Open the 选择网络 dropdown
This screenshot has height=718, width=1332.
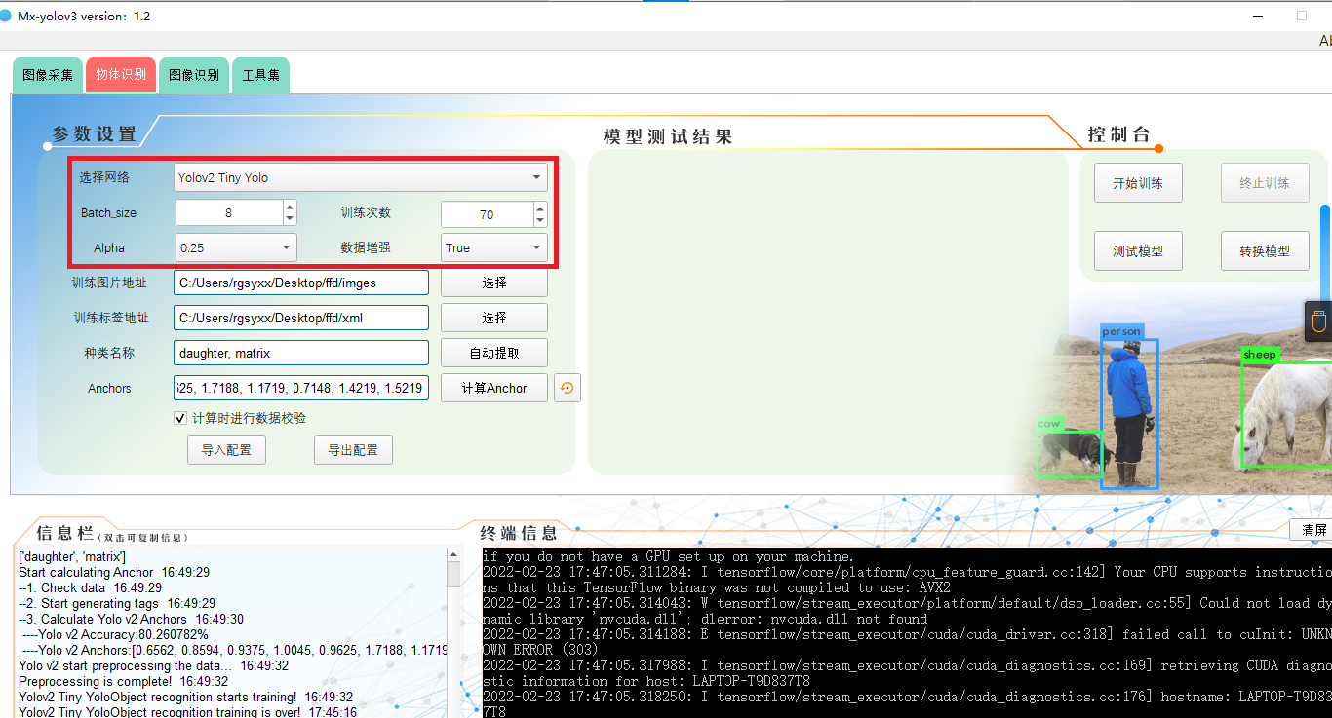point(361,177)
